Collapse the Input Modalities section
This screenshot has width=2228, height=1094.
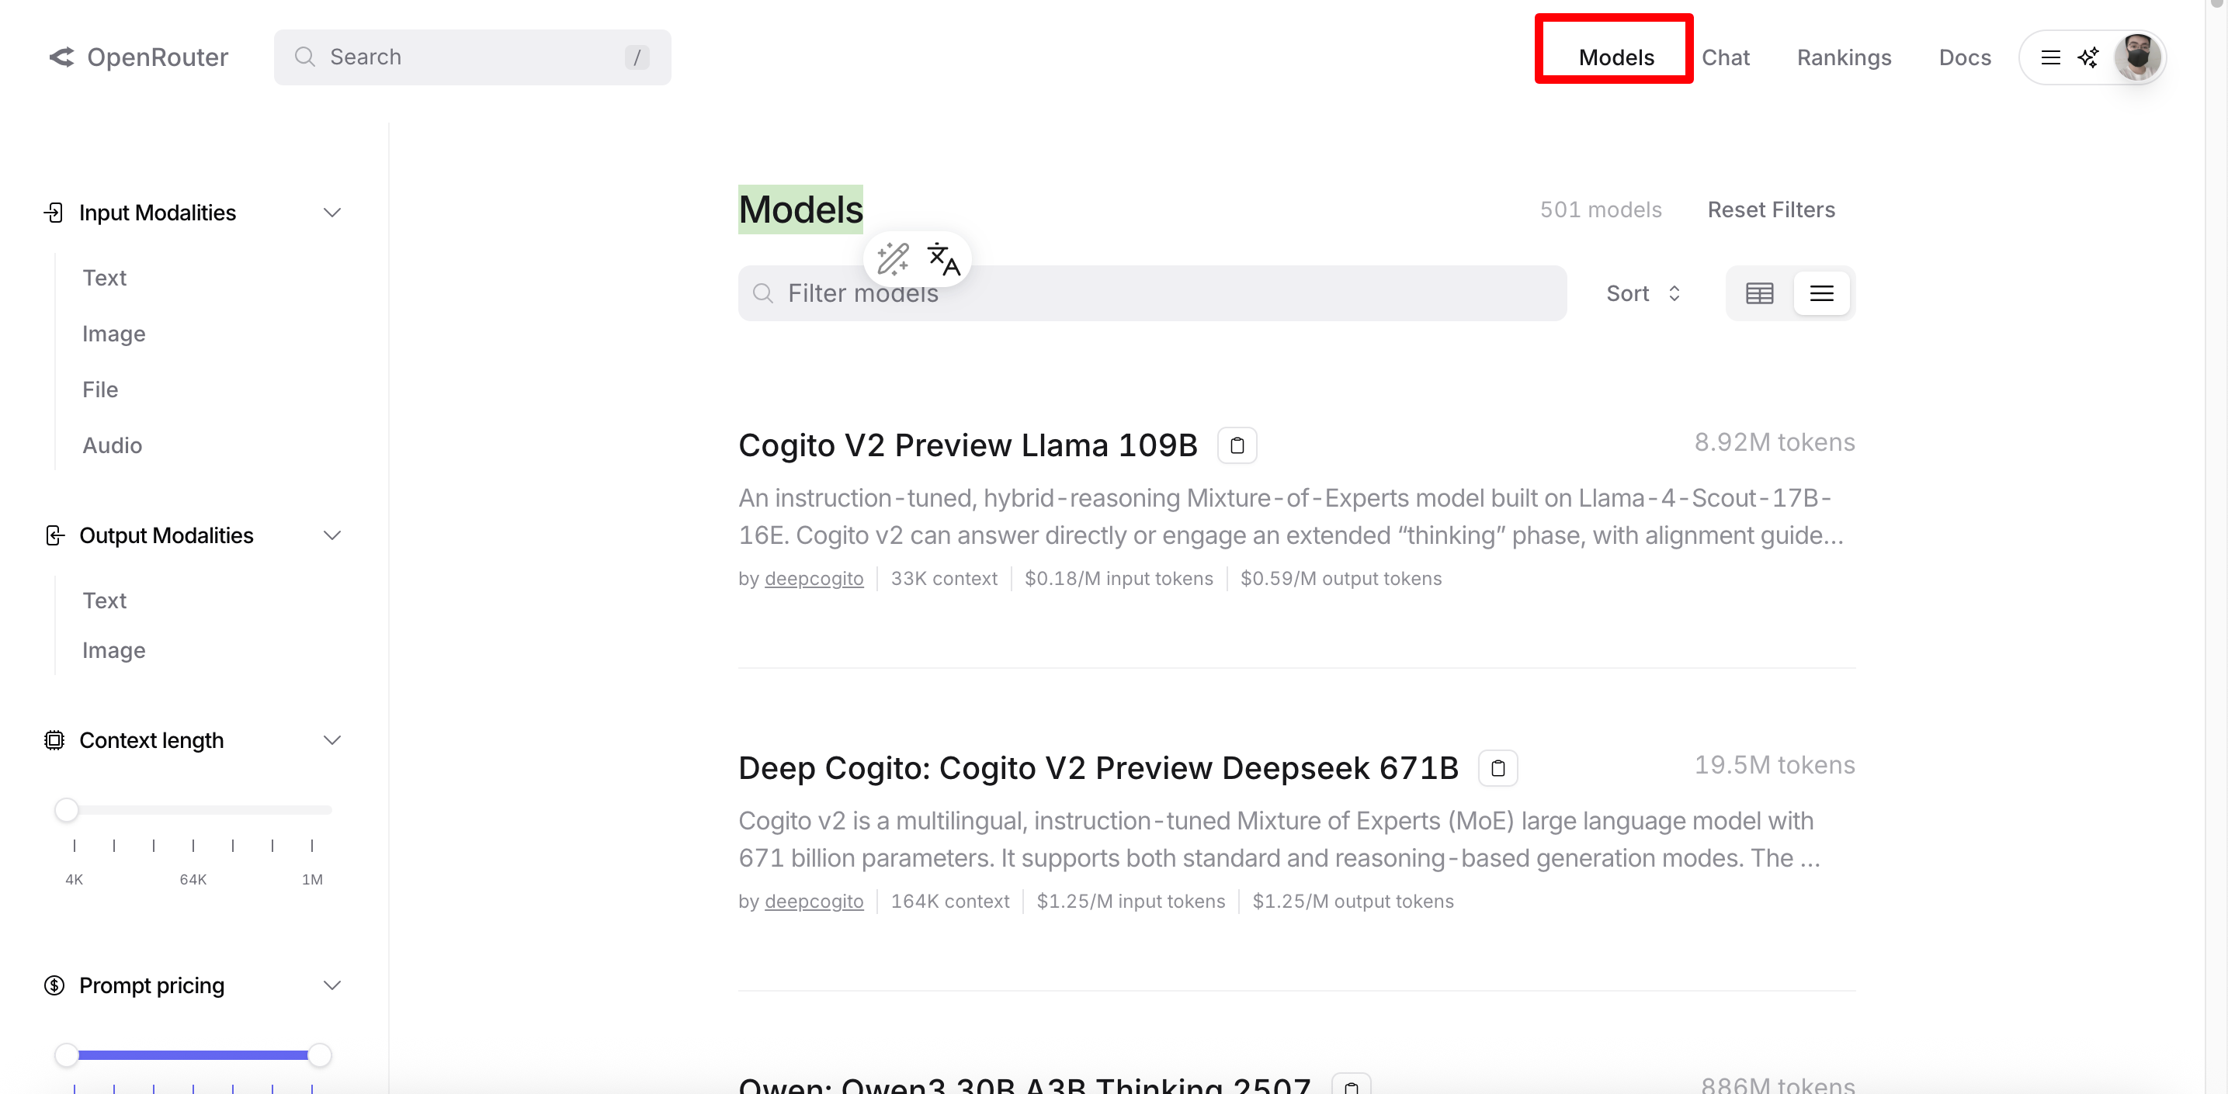[331, 213]
